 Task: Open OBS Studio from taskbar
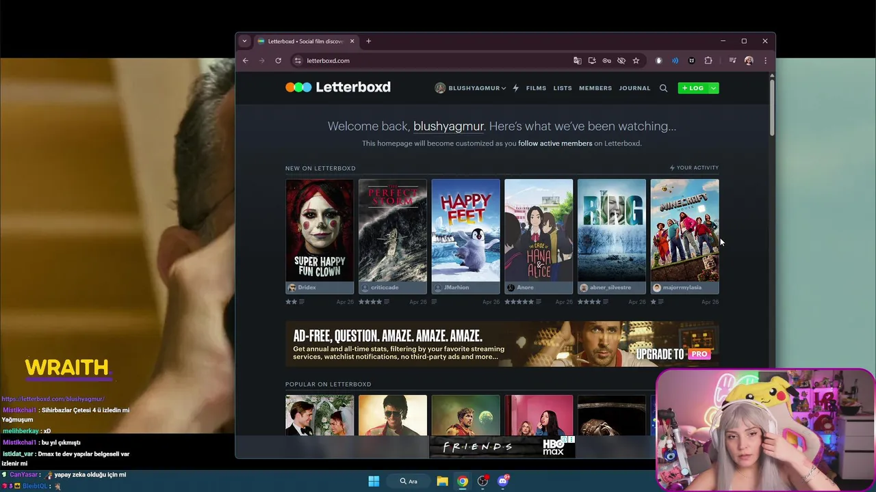tap(482, 481)
